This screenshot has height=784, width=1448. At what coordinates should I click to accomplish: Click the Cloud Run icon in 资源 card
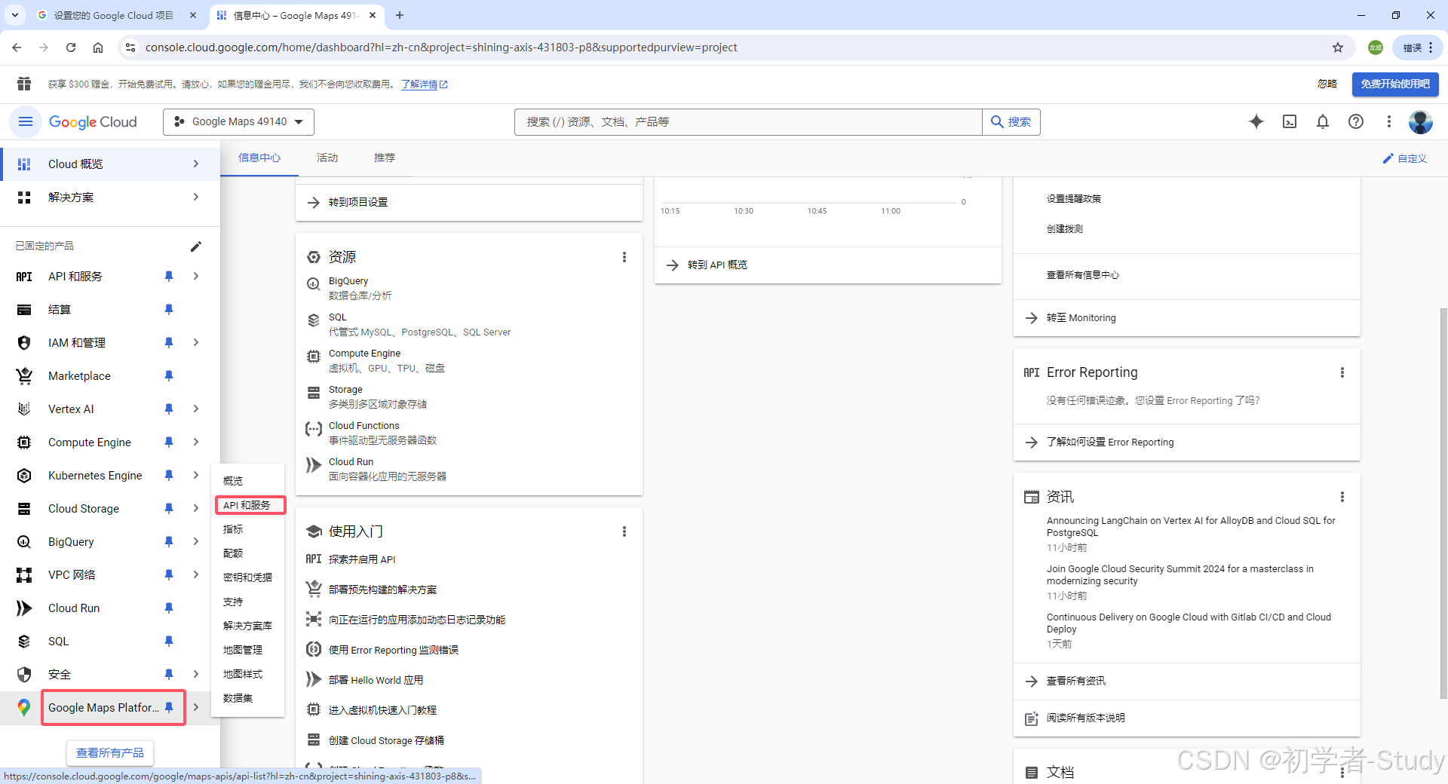pyautogui.click(x=314, y=465)
